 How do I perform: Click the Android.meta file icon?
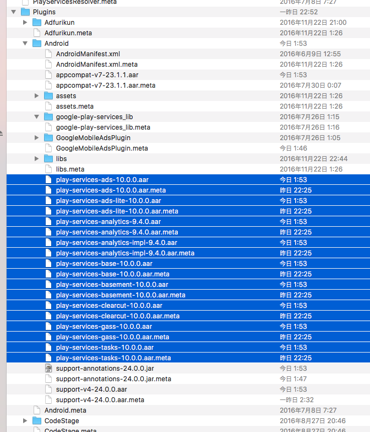[37, 410]
